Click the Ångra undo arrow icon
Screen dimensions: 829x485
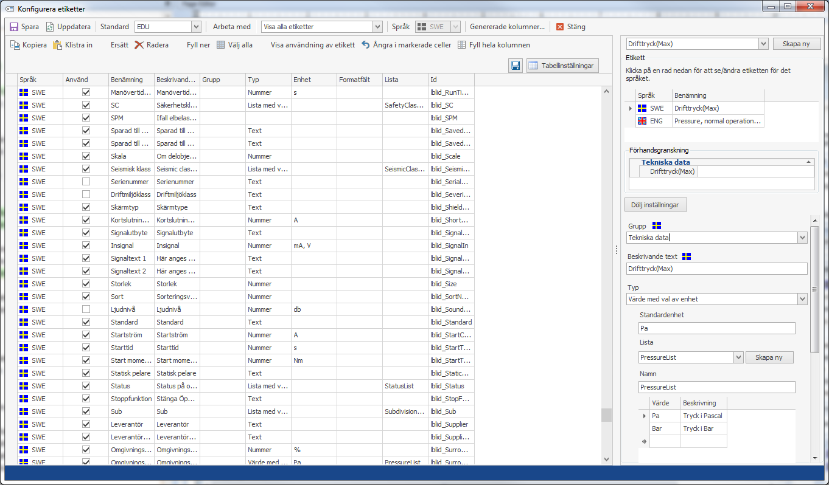coord(366,45)
